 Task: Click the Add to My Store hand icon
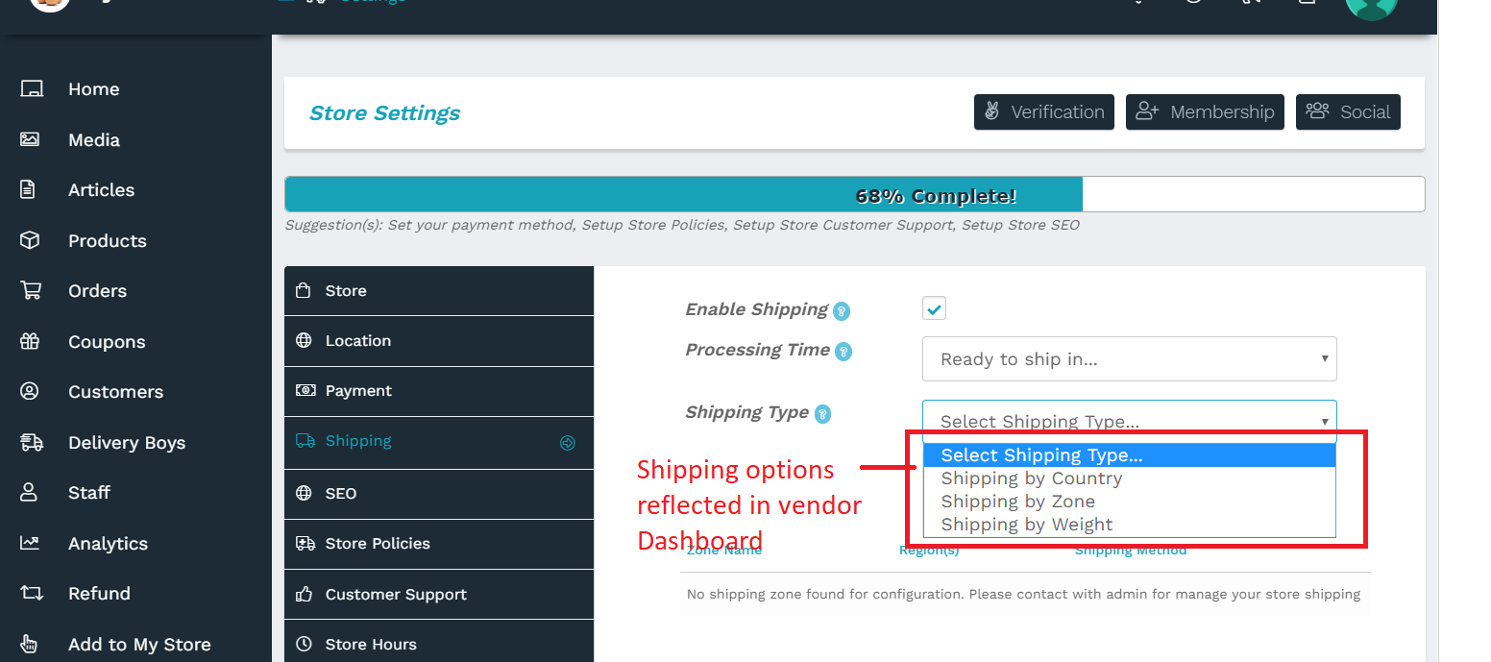[x=29, y=644]
